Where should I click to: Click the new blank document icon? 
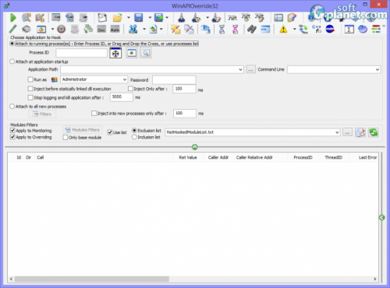[x=102, y=18]
